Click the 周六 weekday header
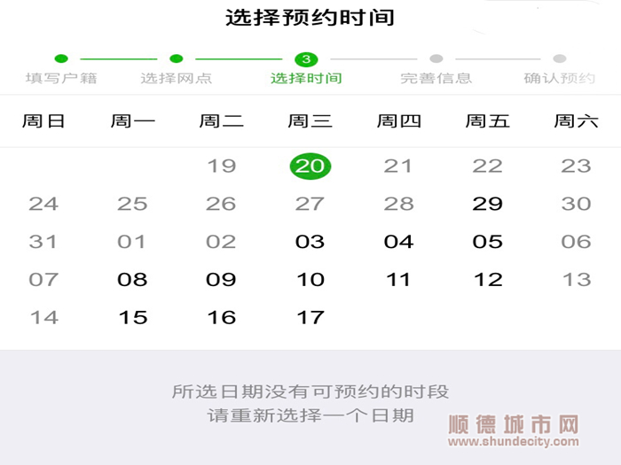 (x=576, y=121)
